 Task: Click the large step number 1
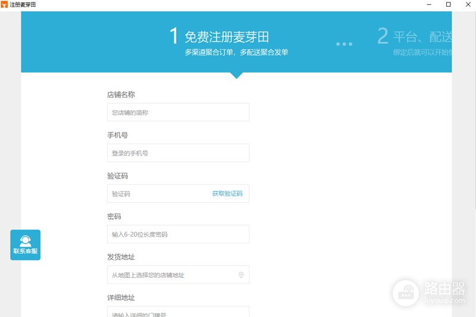coord(174,36)
